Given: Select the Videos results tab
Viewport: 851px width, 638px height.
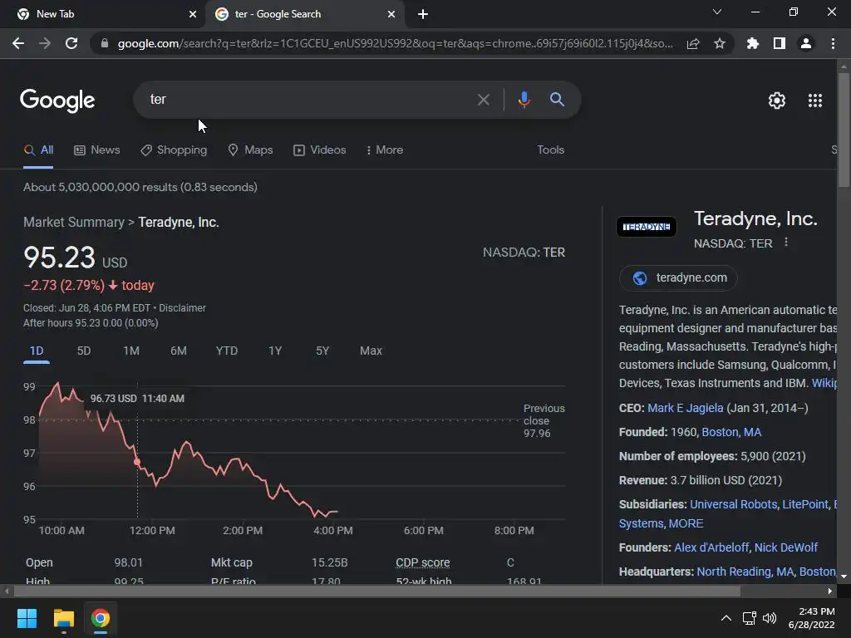Looking at the screenshot, I should (320, 150).
